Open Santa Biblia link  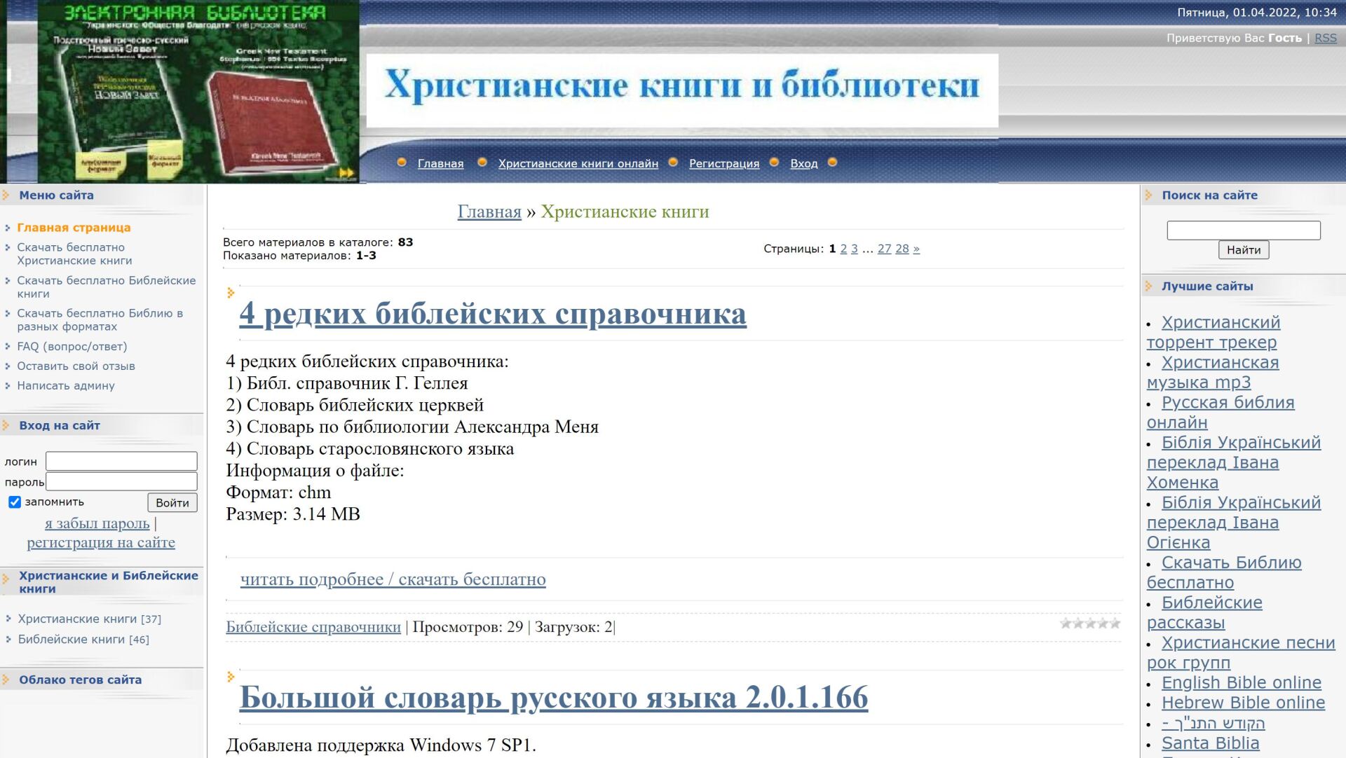point(1211,743)
